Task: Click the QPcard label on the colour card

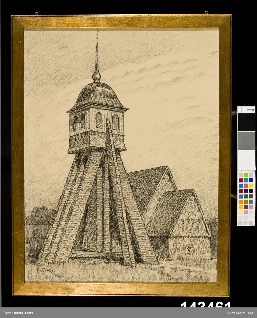Action: point(251,110)
